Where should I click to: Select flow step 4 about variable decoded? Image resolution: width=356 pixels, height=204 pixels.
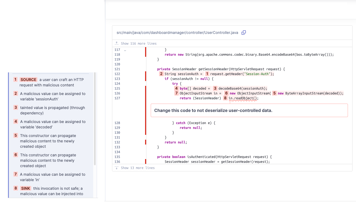(x=51, y=124)
